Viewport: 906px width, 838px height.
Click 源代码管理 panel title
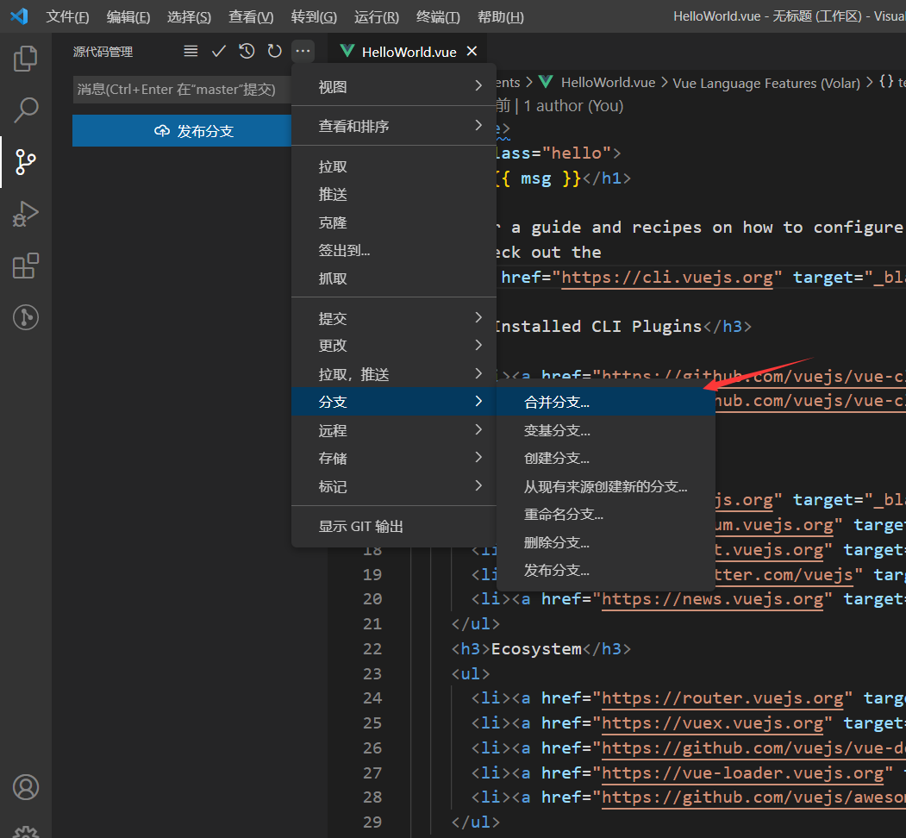pos(103,52)
